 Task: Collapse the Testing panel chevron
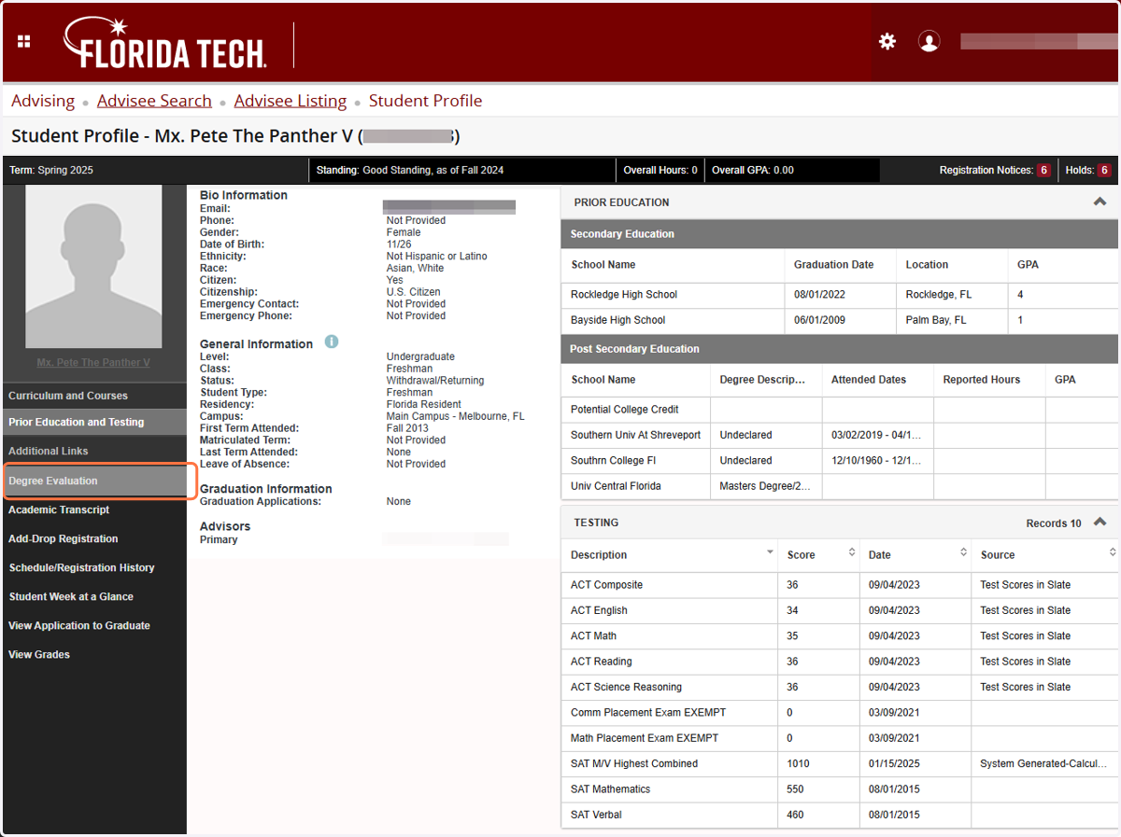[x=1100, y=523]
